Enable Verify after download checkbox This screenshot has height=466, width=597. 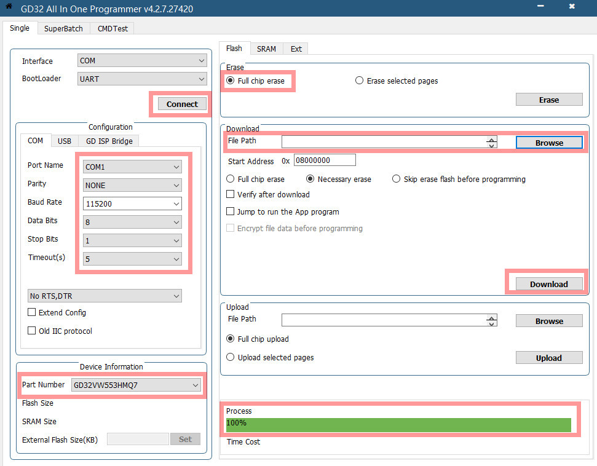(231, 194)
